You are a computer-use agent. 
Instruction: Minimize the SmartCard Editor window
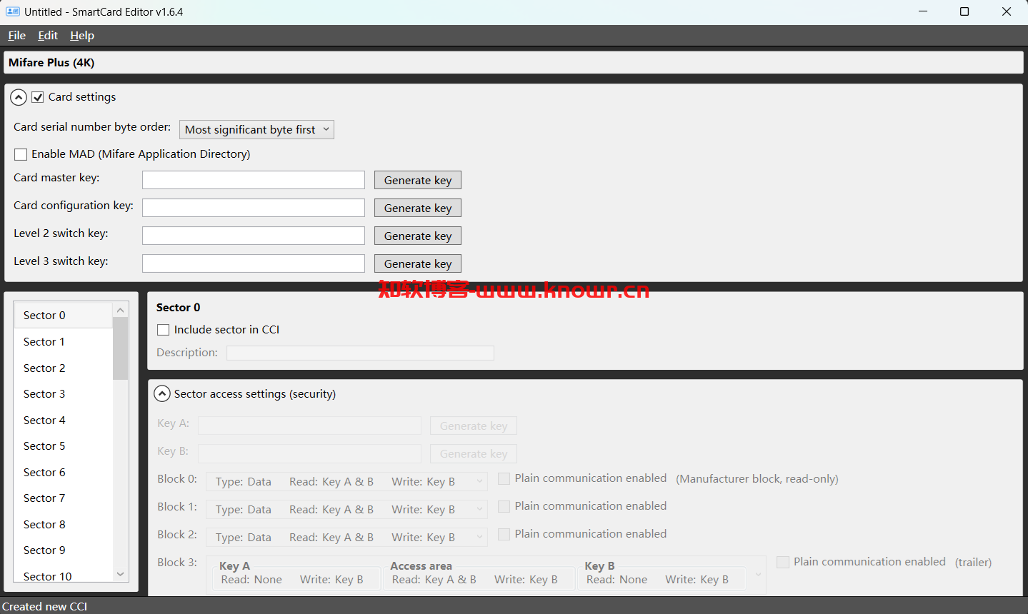[923, 11]
